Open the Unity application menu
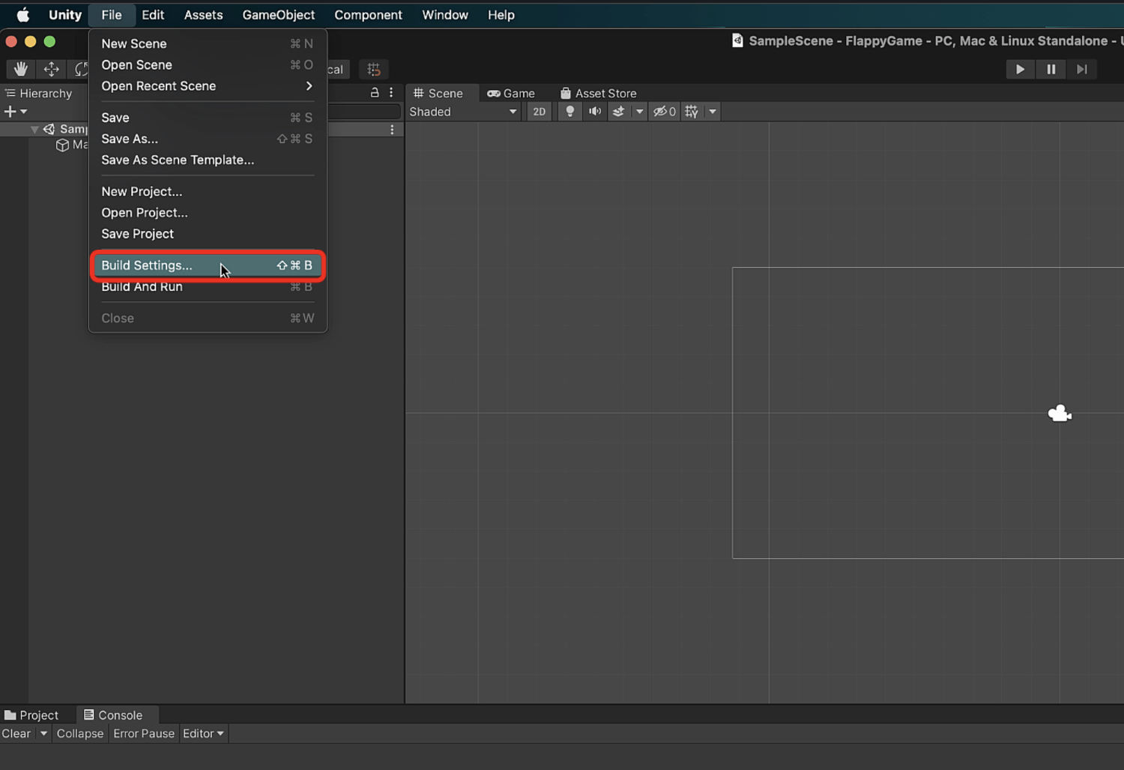This screenshot has width=1124, height=770. click(65, 15)
